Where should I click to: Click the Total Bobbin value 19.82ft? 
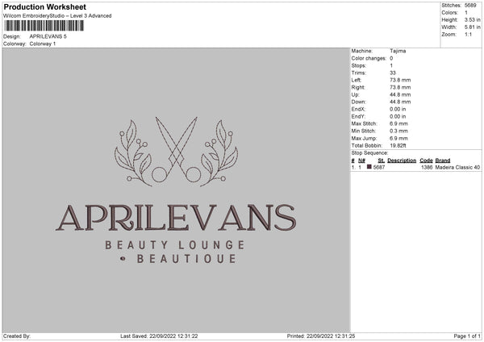coord(398,146)
